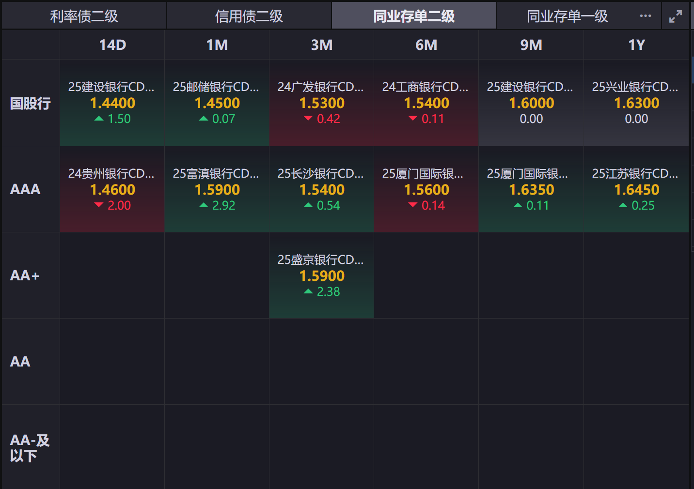Open 24贵州银行CD cell at 1.4600
Screen dimensions: 694x489
point(112,189)
